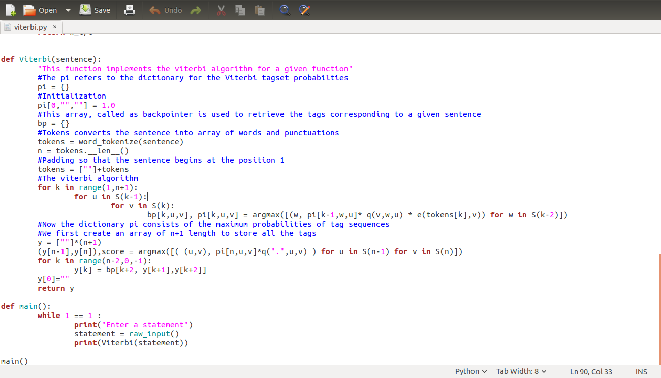The image size is (661, 378).
Task: Click the line 'pi[0,"",""] = 1.0'
Action: [76, 105]
